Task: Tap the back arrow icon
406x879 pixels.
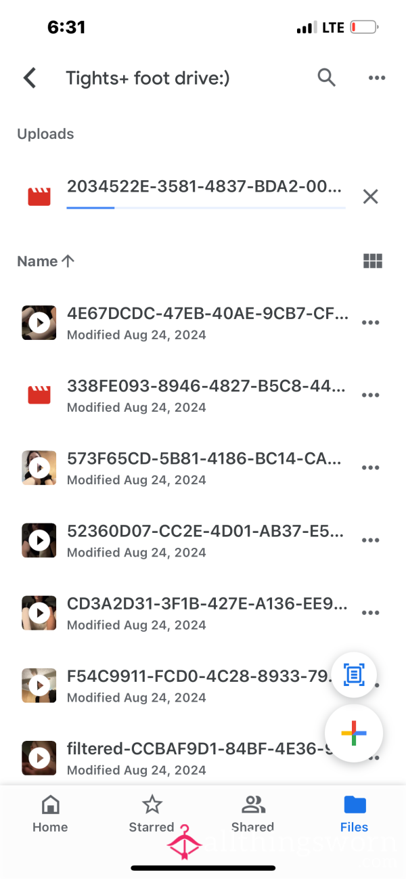Action: pyautogui.click(x=30, y=78)
